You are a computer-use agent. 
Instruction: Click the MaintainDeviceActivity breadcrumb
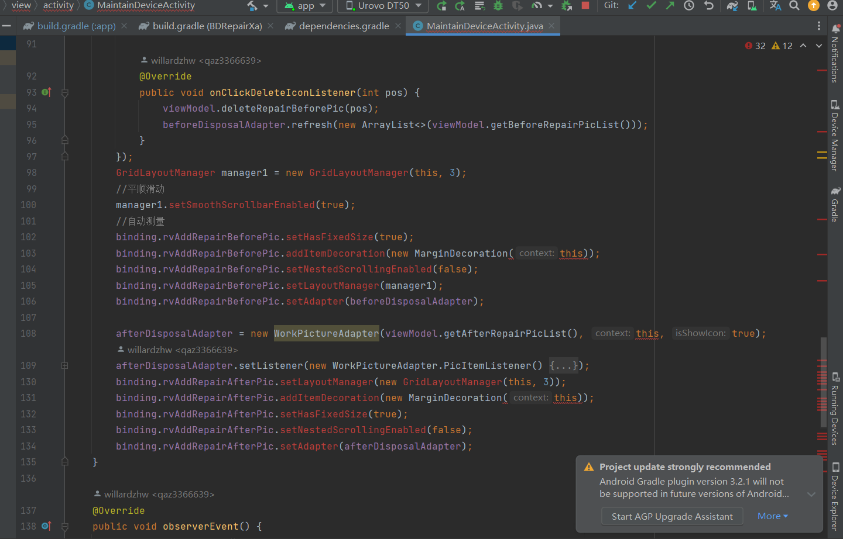click(140, 5)
